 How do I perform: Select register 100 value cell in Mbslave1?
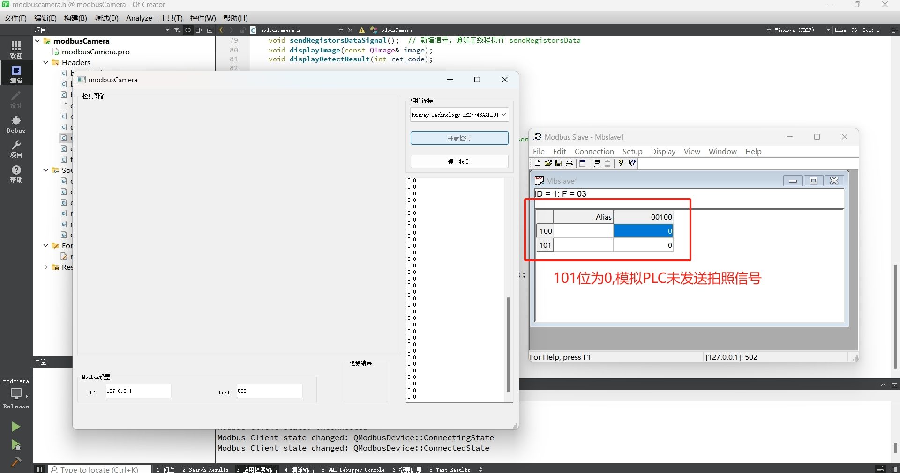(x=643, y=231)
